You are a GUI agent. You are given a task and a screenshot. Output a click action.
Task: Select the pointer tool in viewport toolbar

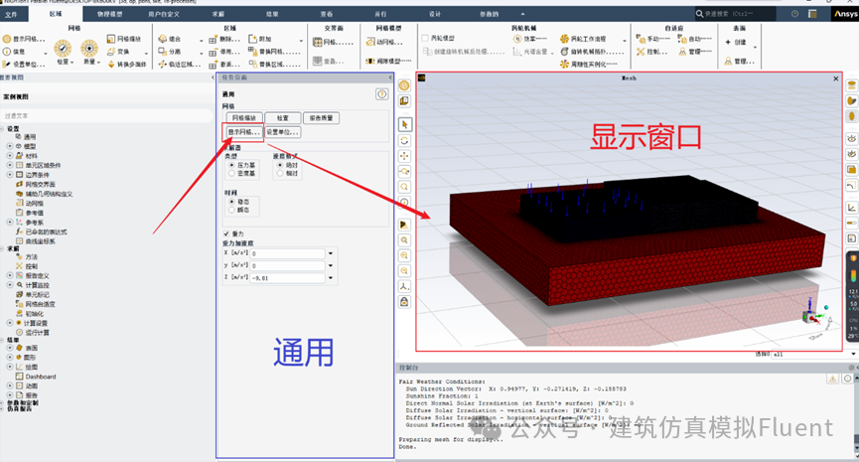click(404, 125)
